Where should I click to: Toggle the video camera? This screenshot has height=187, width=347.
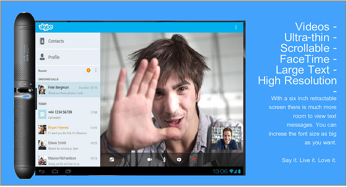[150, 159]
